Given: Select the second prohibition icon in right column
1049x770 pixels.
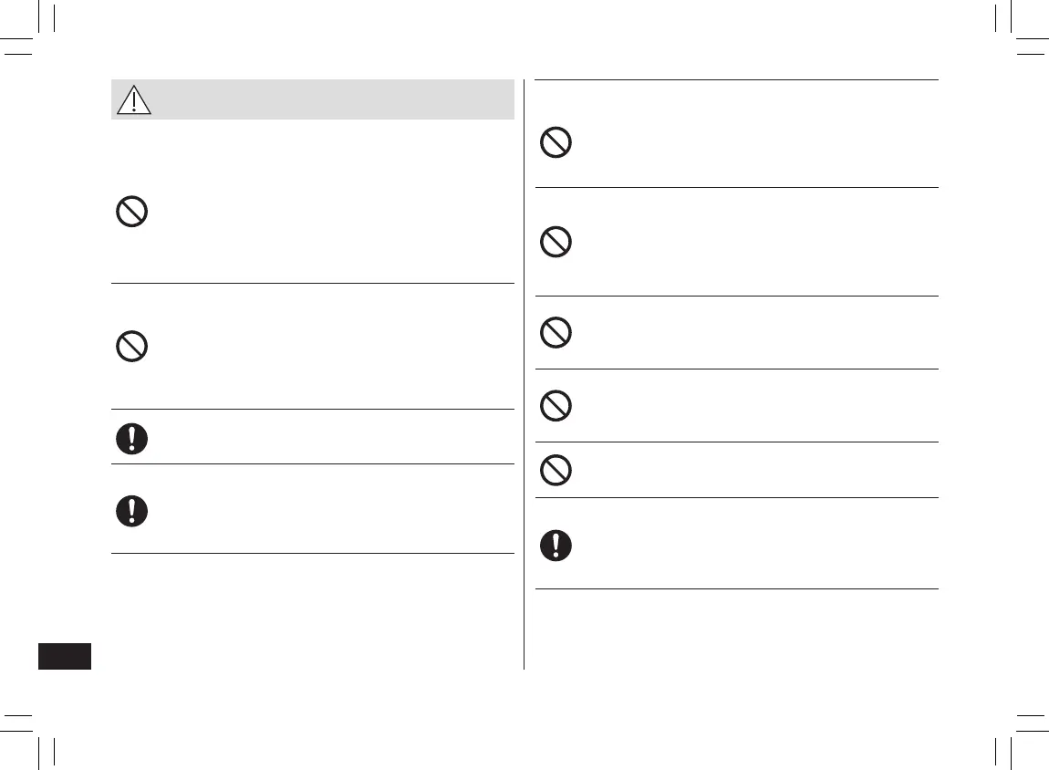Looking at the screenshot, I should [556, 242].
